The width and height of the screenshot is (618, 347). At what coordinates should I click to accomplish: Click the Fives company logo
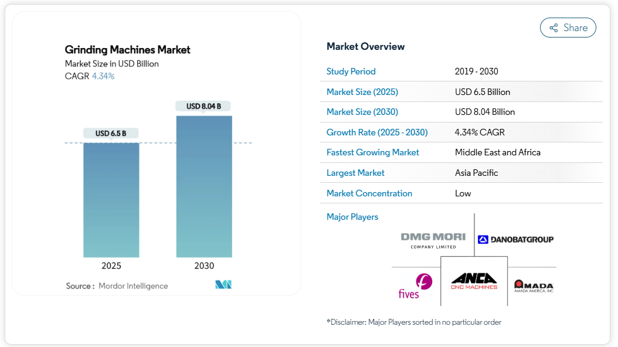415,287
